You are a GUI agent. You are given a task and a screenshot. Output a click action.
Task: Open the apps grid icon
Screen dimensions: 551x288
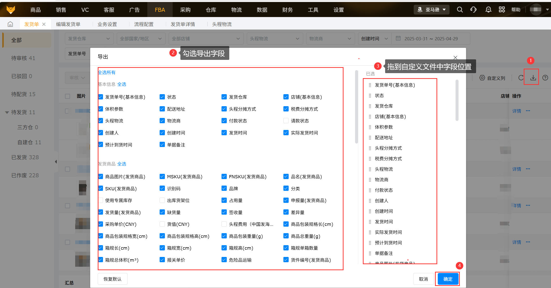tap(502, 10)
